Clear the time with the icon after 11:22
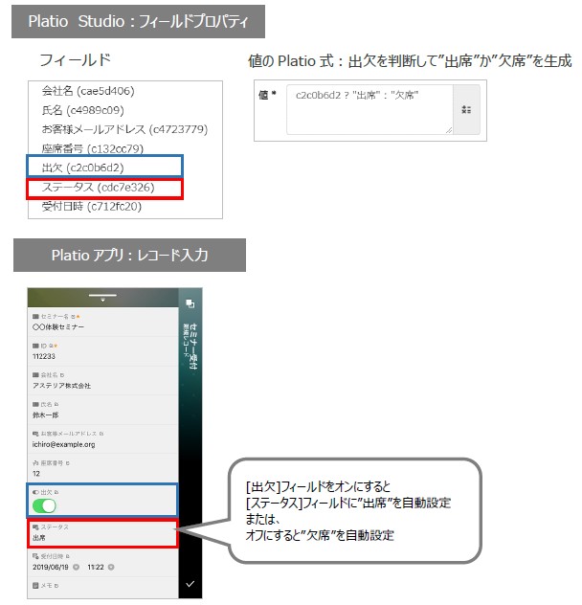 coord(112,567)
